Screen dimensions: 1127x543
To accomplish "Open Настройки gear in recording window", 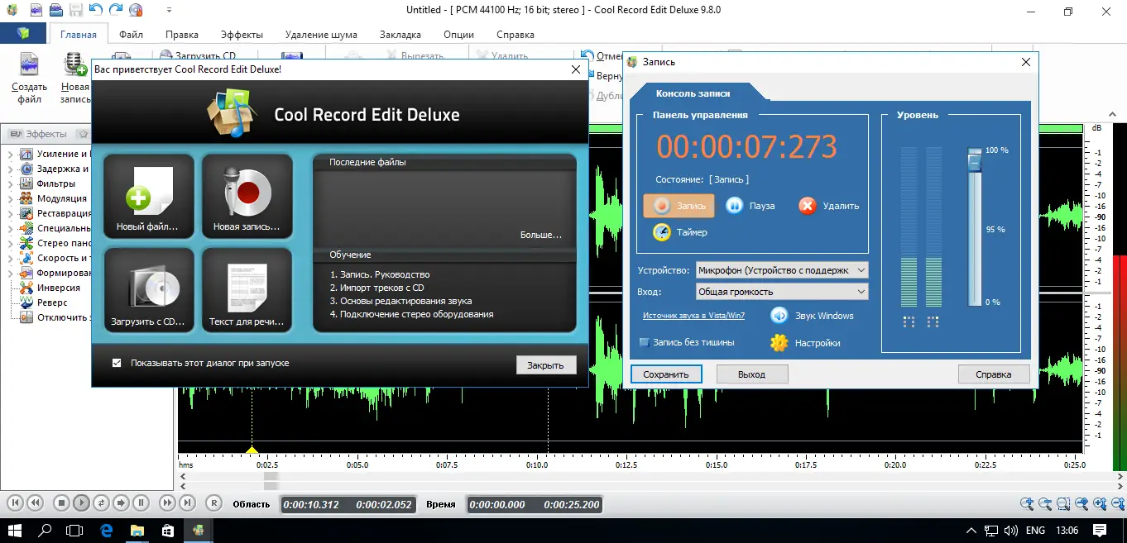I will (805, 343).
